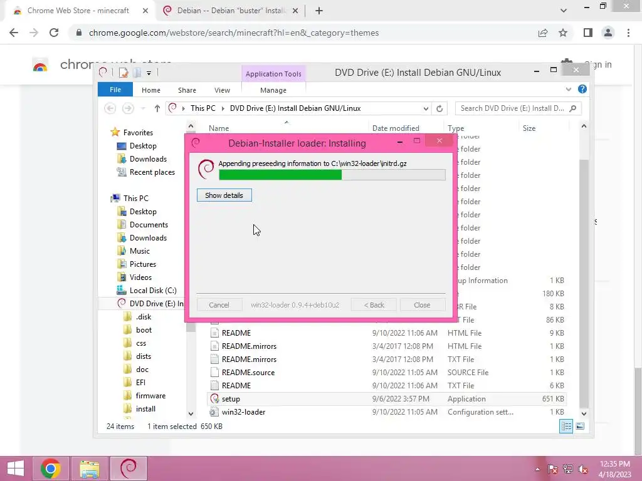This screenshot has width=642, height=481.
Task: Switch to the View ribbon tab
Action: [222, 90]
